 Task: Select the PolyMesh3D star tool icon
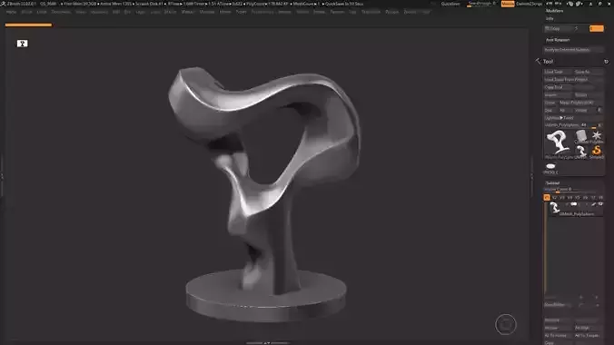tap(597, 136)
